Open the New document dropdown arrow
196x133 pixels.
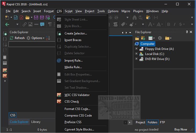[11, 17]
